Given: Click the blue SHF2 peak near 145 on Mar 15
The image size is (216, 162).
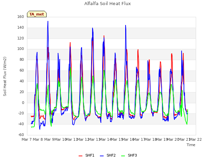Looking at the screenshot, I should click(126, 25).
